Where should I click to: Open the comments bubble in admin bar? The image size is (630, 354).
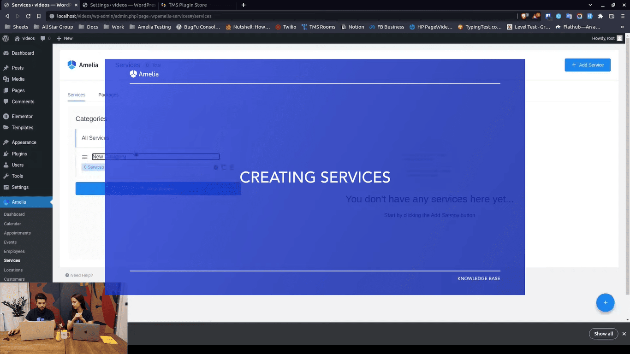click(45, 38)
